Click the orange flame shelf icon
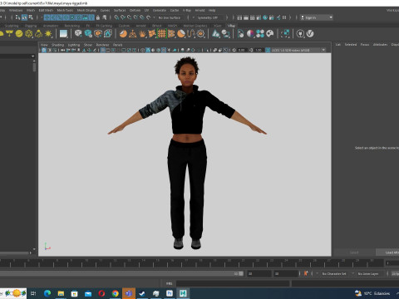The image size is (399, 299). pyautogui.click(x=142, y=34)
